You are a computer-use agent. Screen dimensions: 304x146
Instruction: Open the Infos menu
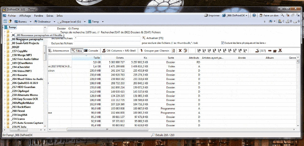coord(60,16)
